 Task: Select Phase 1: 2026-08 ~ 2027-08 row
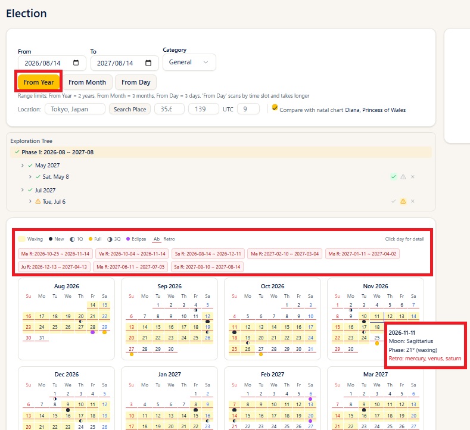[x=221, y=152]
